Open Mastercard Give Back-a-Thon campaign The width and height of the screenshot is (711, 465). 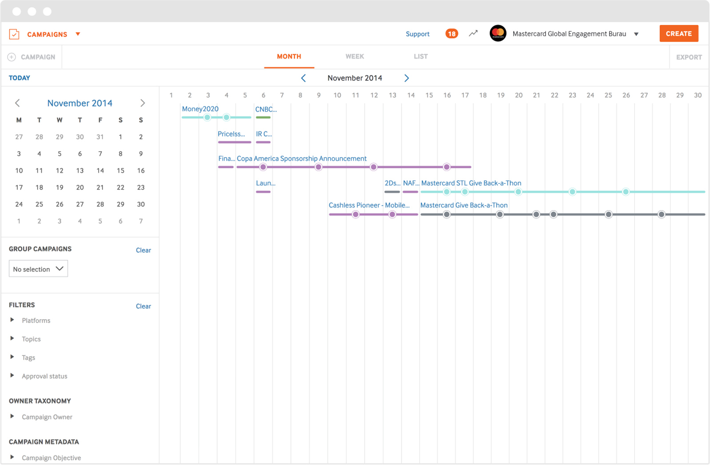click(x=464, y=205)
